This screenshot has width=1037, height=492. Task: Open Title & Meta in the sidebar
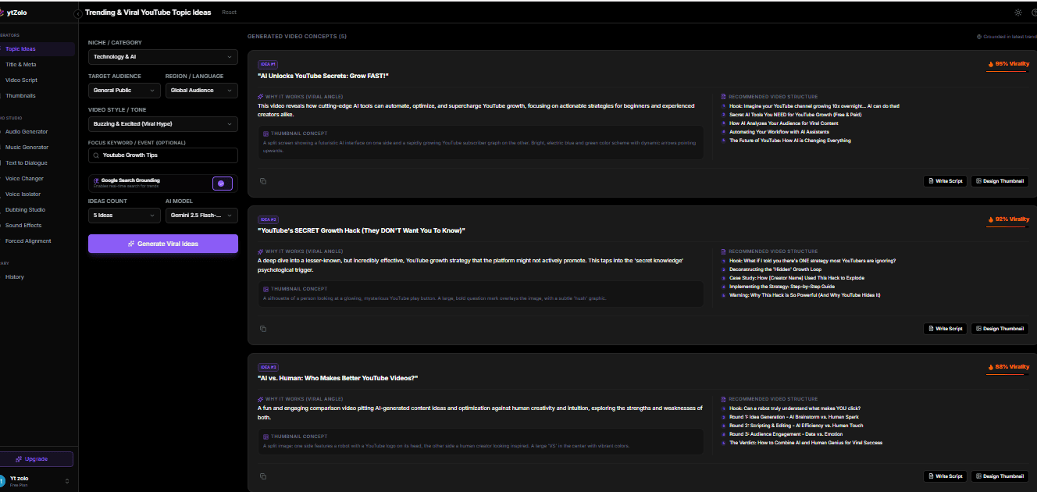click(37, 65)
